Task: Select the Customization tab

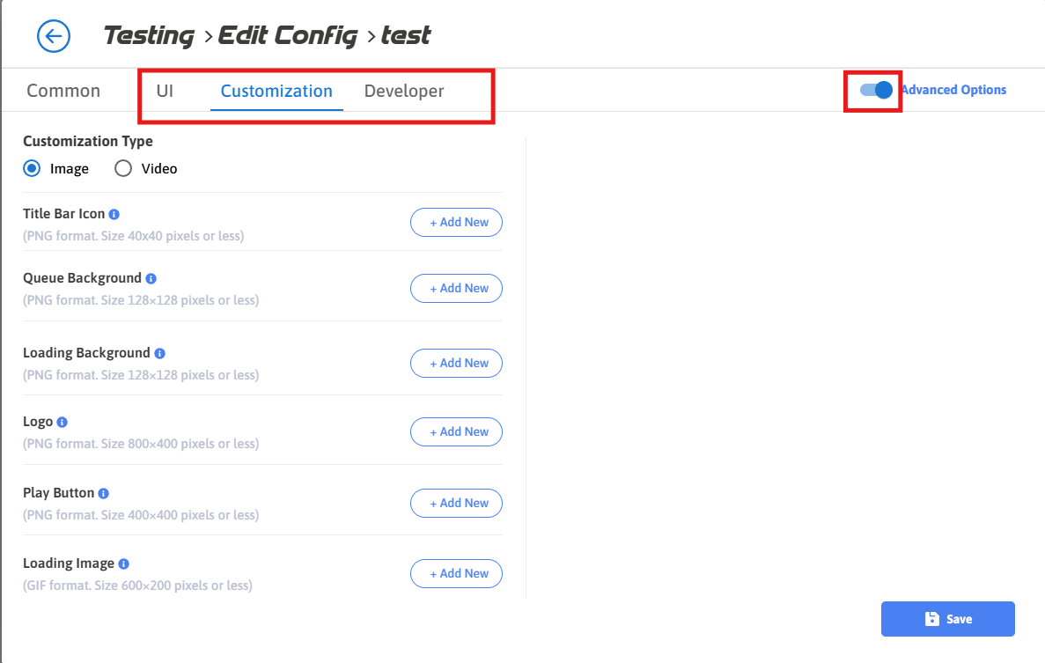Action: tap(276, 91)
